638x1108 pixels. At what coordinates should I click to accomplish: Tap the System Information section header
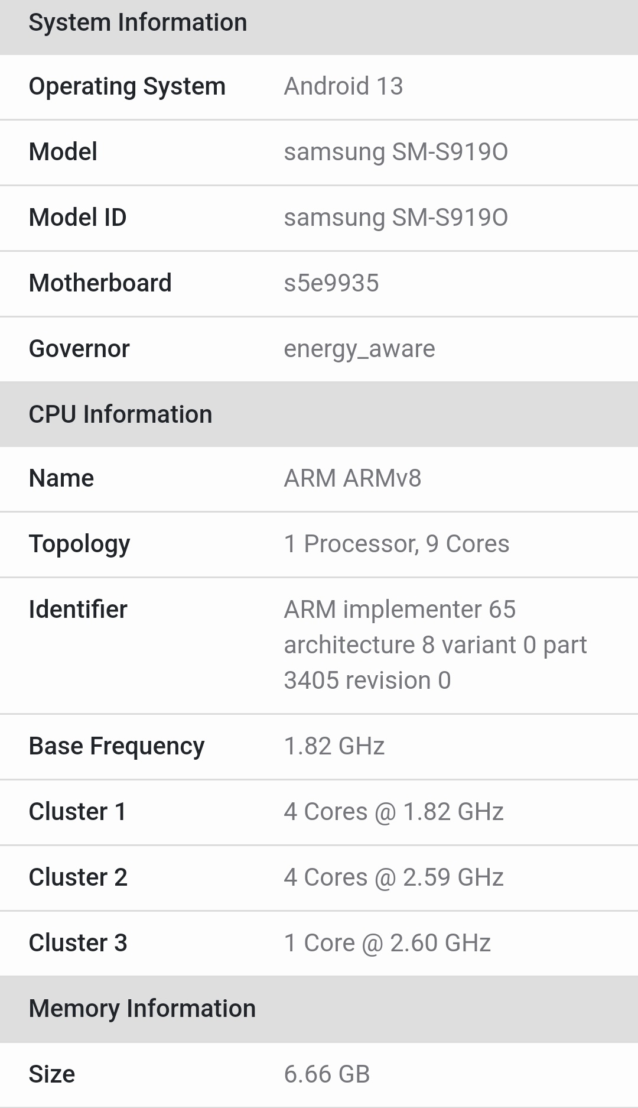pyautogui.click(x=138, y=22)
